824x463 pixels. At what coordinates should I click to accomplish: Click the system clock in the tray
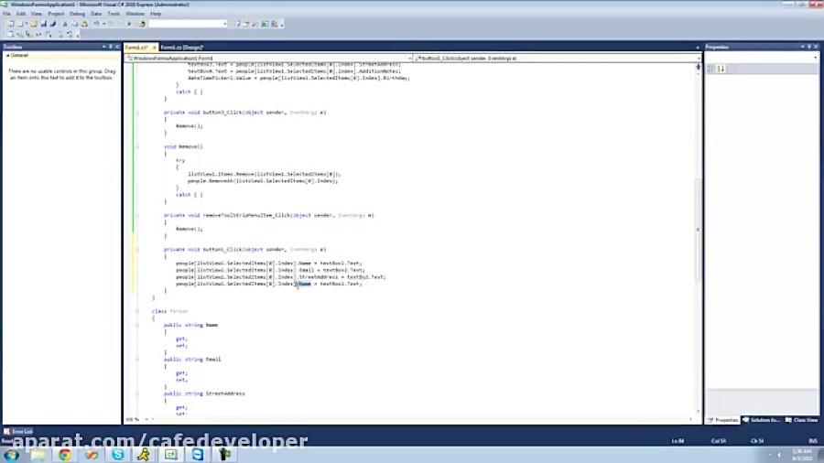(x=802, y=455)
